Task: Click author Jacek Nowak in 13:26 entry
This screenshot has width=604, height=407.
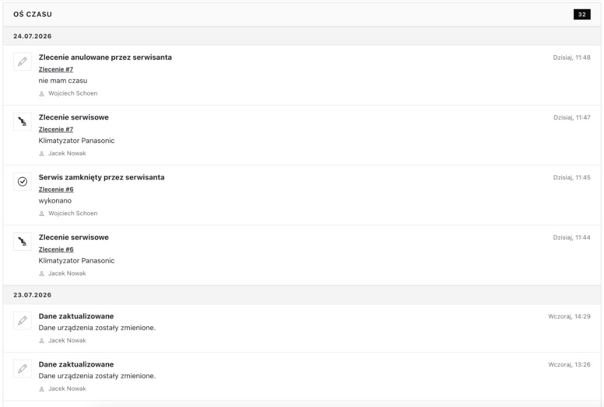Action: pyautogui.click(x=67, y=389)
